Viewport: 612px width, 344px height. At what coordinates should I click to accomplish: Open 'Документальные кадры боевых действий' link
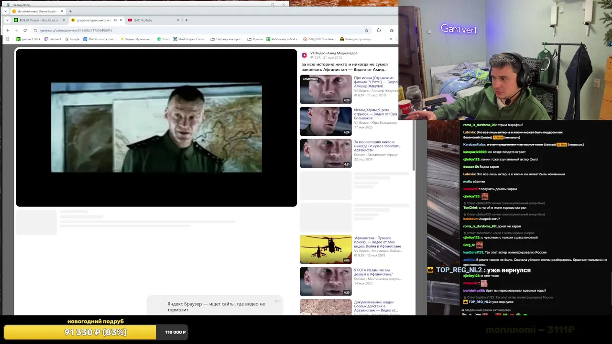coord(376,306)
